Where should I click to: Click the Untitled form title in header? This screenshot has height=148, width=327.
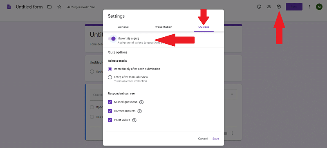tap(29, 7)
